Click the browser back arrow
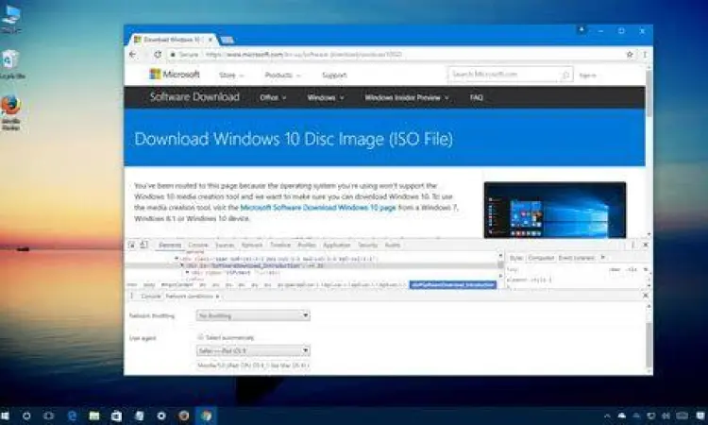This screenshot has height=425, width=708. click(x=133, y=54)
